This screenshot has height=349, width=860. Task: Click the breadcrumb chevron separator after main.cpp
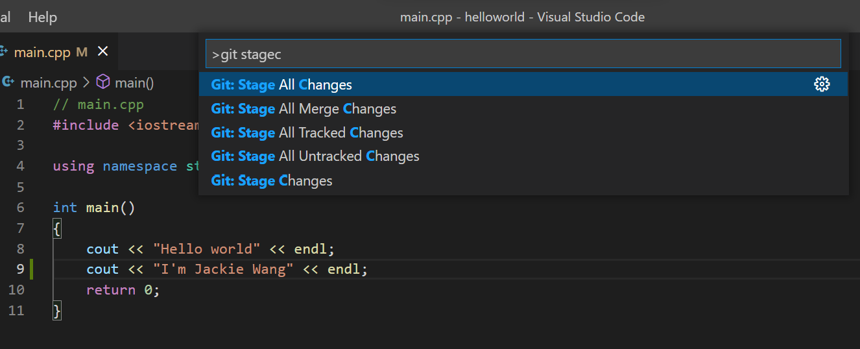[86, 82]
